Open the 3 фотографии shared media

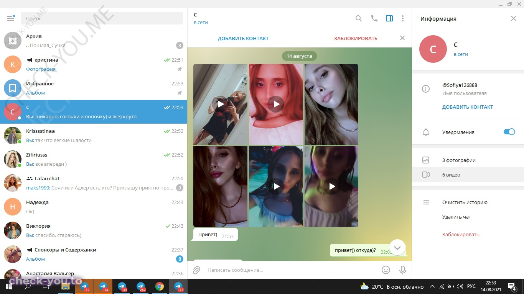(x=468, y=160)
